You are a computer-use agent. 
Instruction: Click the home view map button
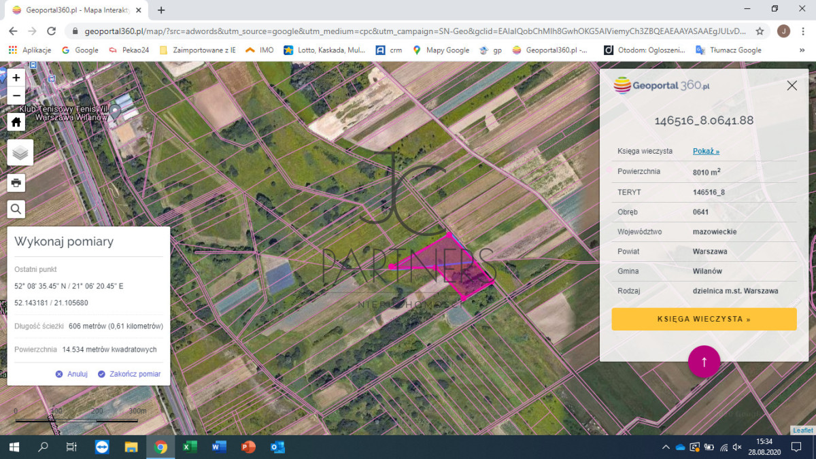click(x=16, y=122)
